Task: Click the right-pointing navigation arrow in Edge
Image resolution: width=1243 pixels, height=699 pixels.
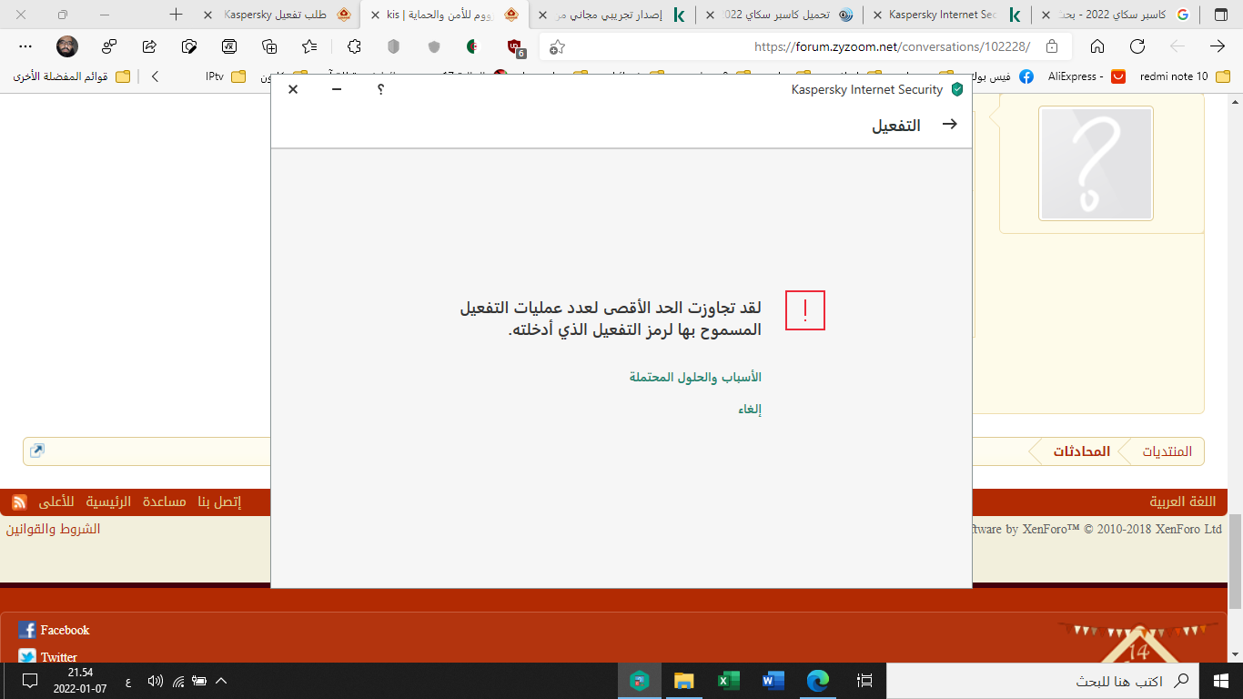Action: (x=1218, y=46)
